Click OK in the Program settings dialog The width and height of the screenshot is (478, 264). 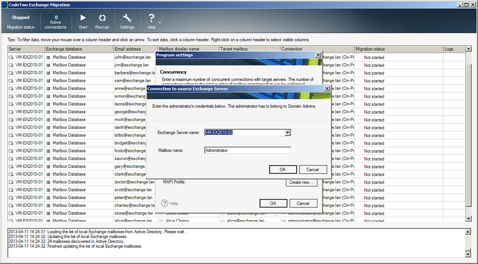[x=273, y=203]
